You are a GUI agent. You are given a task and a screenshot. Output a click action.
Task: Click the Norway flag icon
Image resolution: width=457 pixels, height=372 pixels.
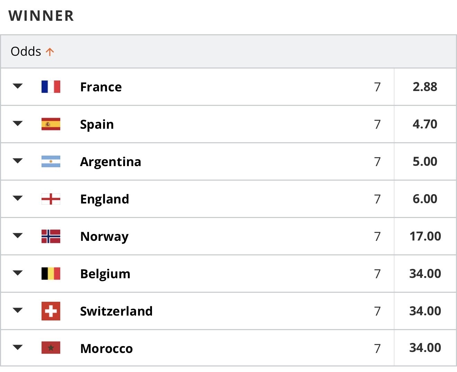point(51,236)
